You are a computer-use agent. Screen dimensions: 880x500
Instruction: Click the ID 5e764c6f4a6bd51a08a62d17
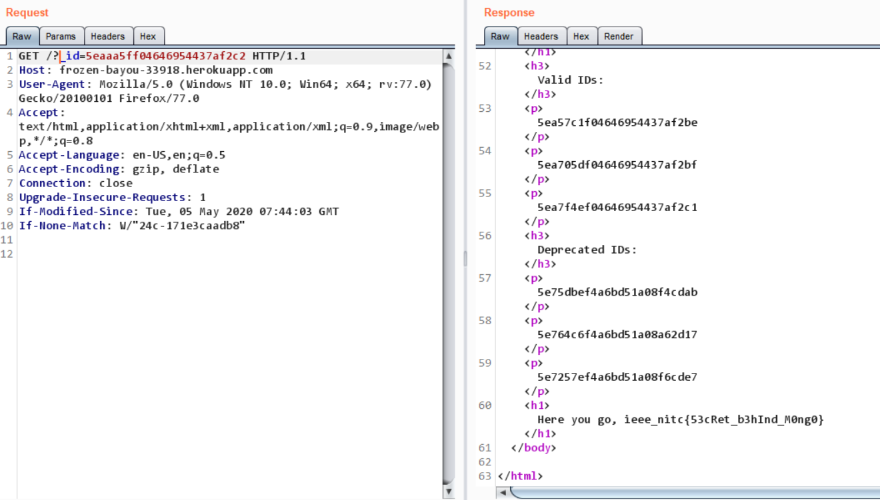coord(617,335)
